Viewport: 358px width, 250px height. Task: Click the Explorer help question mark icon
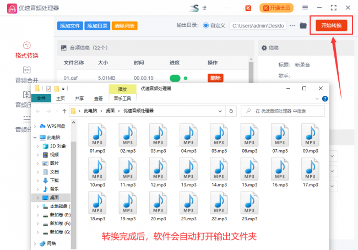(x=324, y=99)
